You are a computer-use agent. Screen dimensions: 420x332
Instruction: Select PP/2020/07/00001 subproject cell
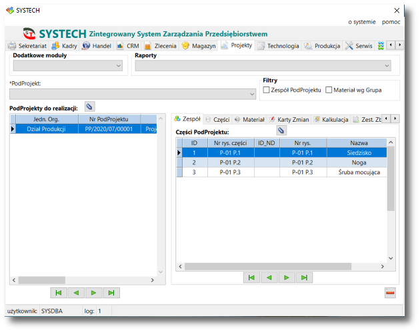point(109,129)
